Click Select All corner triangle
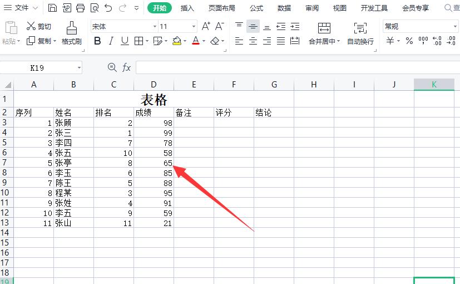 point(7,85)
